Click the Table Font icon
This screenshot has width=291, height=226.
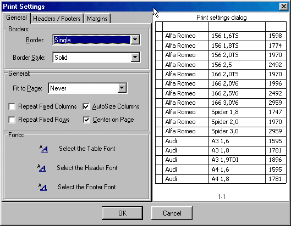(44, 149)
